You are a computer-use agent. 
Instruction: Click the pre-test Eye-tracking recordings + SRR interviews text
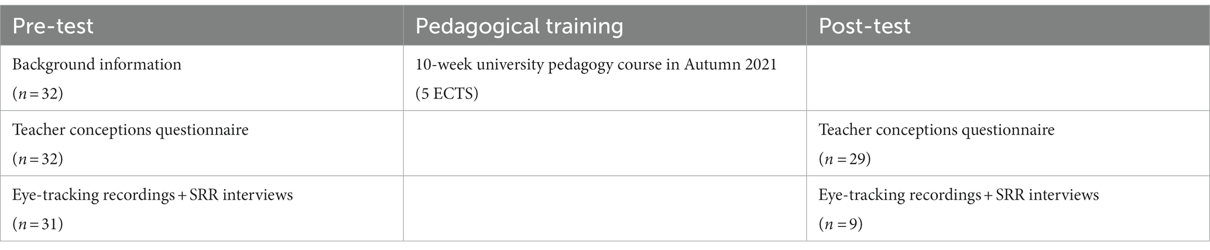click(x=152, y=195)
